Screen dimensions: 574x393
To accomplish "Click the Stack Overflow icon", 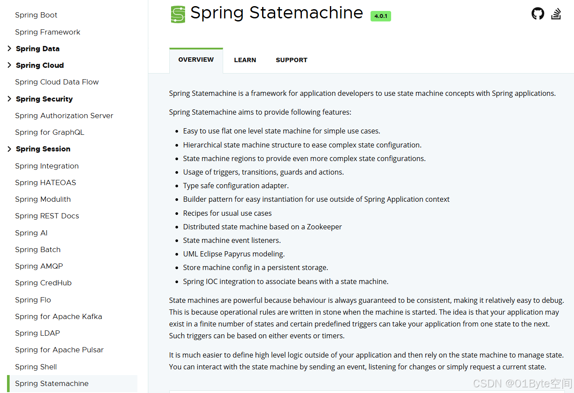I will click(556, 13).
